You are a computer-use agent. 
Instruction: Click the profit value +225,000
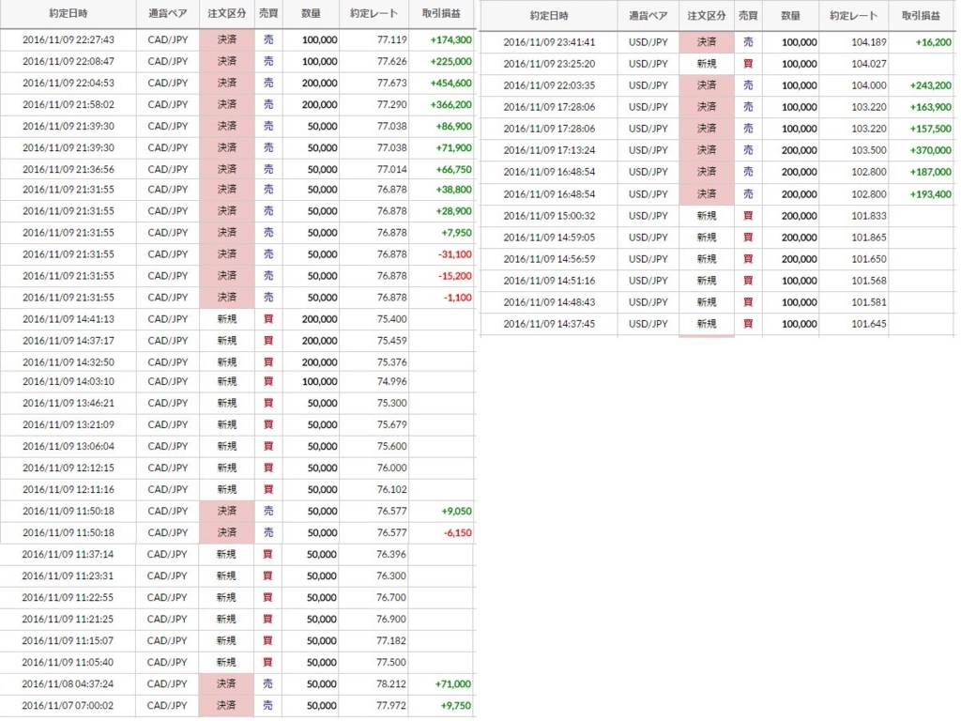tap(451, 61)
